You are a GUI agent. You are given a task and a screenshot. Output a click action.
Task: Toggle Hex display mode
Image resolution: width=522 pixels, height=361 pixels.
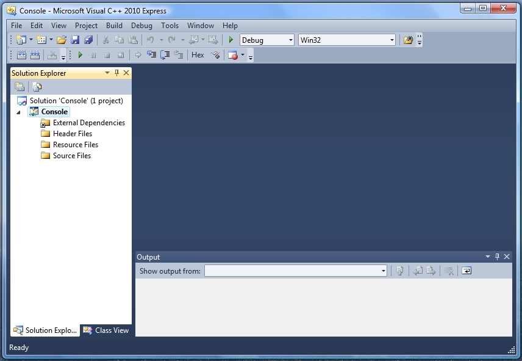(198, 55)
